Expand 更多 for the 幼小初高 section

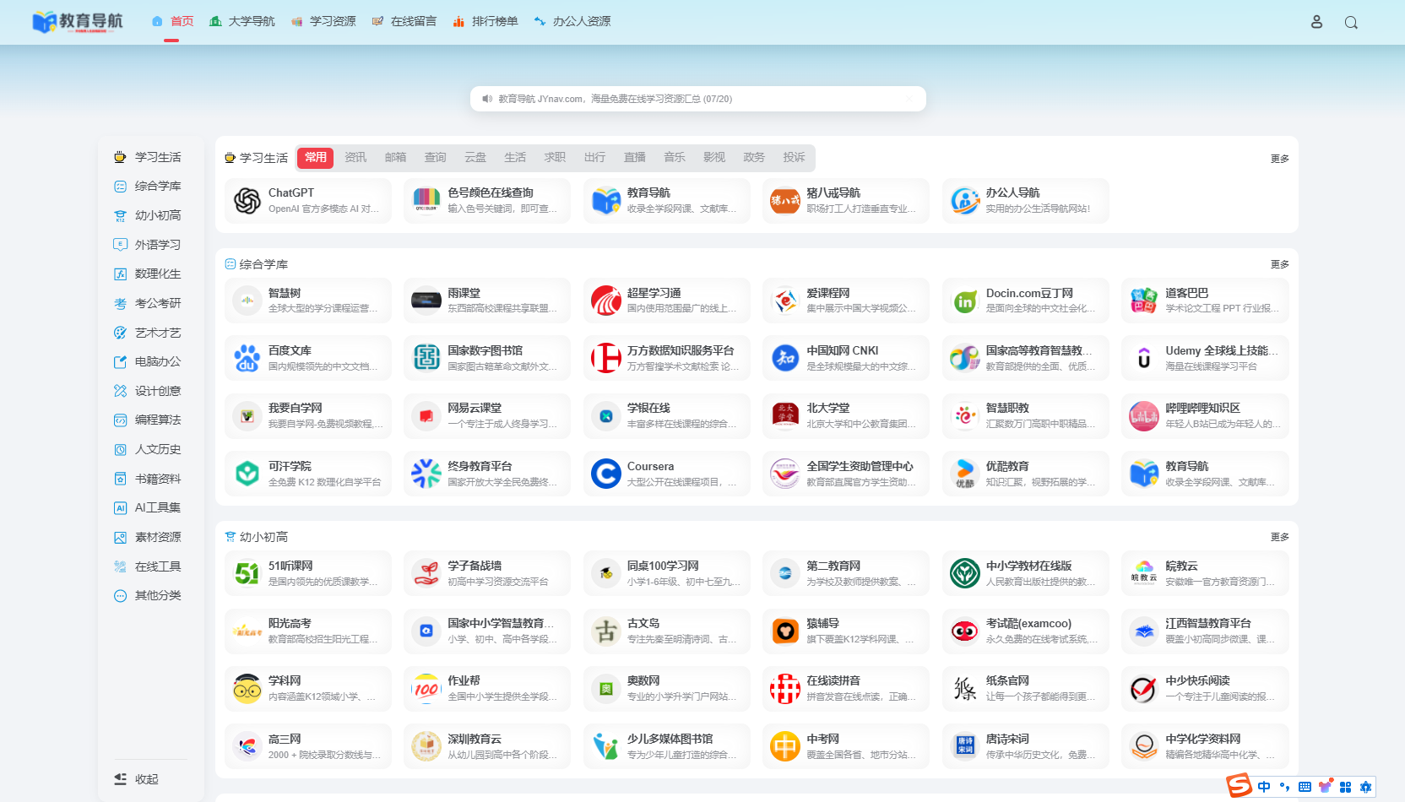click(1280, 537)
